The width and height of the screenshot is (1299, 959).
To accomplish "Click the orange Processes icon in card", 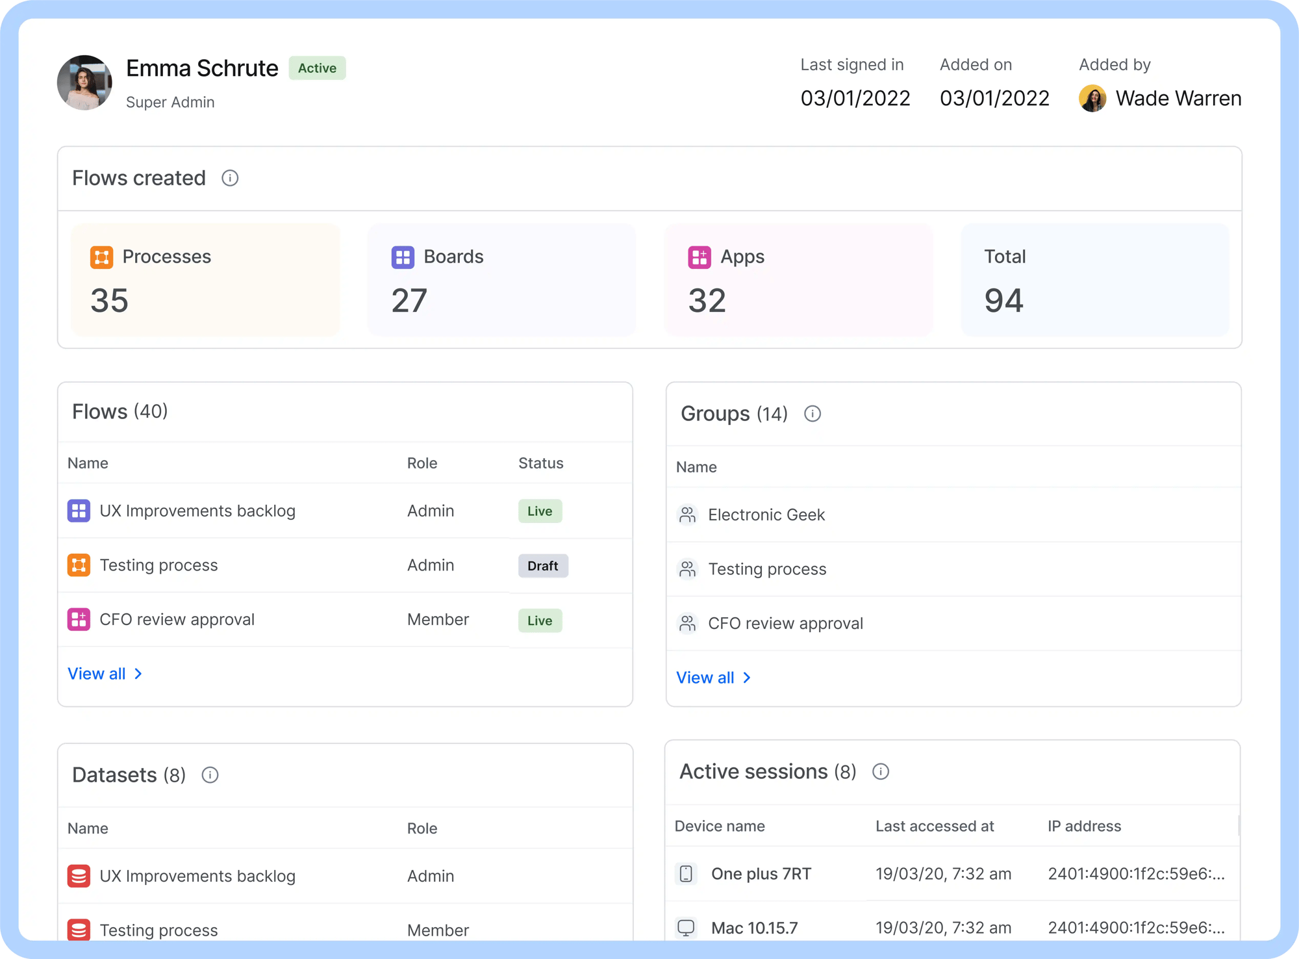I will [101, 257].
